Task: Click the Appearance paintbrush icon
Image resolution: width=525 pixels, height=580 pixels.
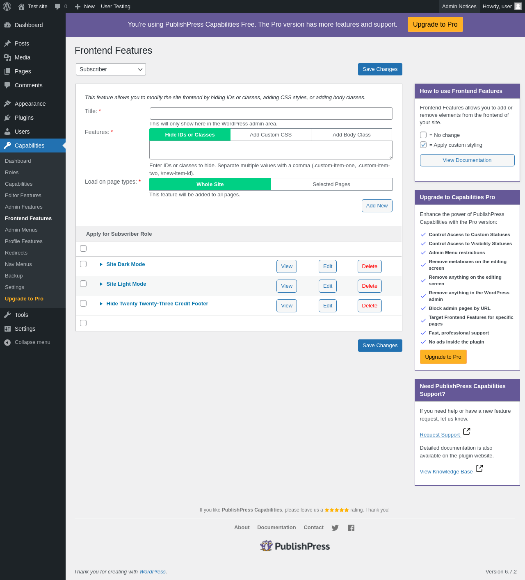Action: [7, 104]
